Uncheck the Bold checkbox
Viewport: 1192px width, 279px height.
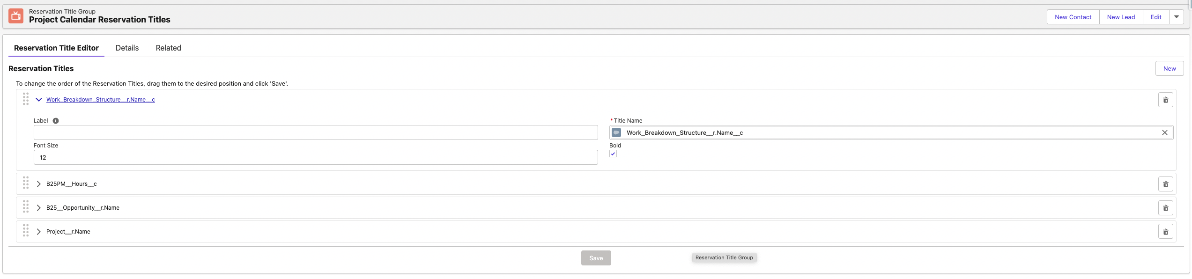(613, 154)
